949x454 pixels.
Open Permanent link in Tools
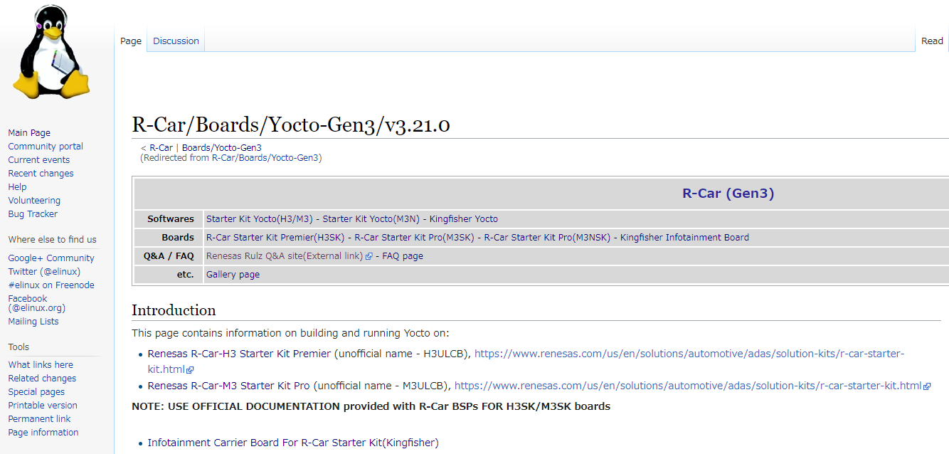pos(39,419)
